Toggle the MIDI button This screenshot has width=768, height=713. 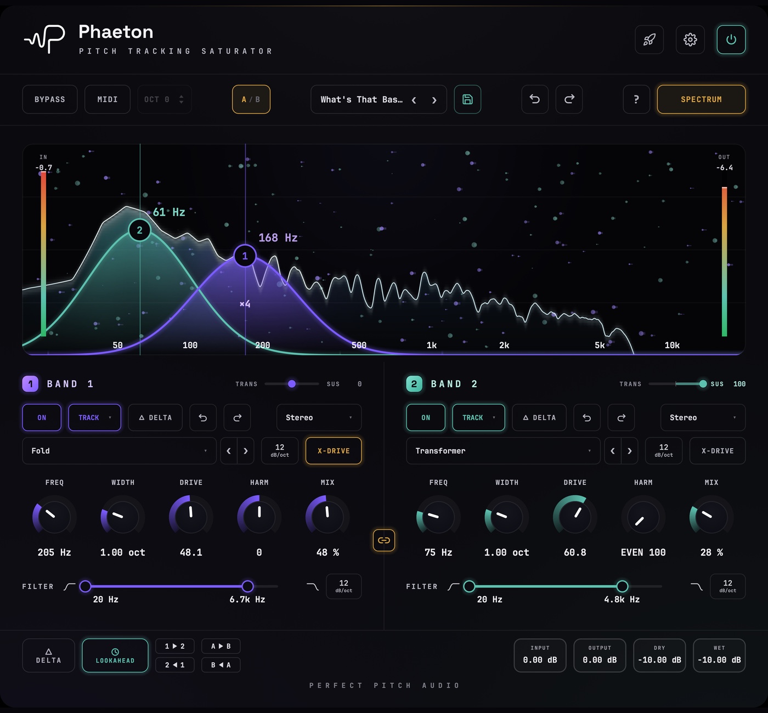pos(108,99)
